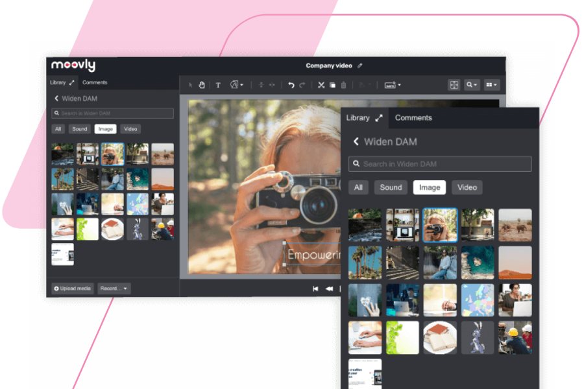Click the expand arrows icon in the foreground Library tab
Viewport: 584px width, 389px height.
[x=379, y=118]
